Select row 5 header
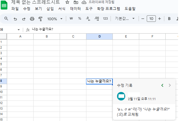This screenshot has height=121, width=179. [x=3, y=64]
